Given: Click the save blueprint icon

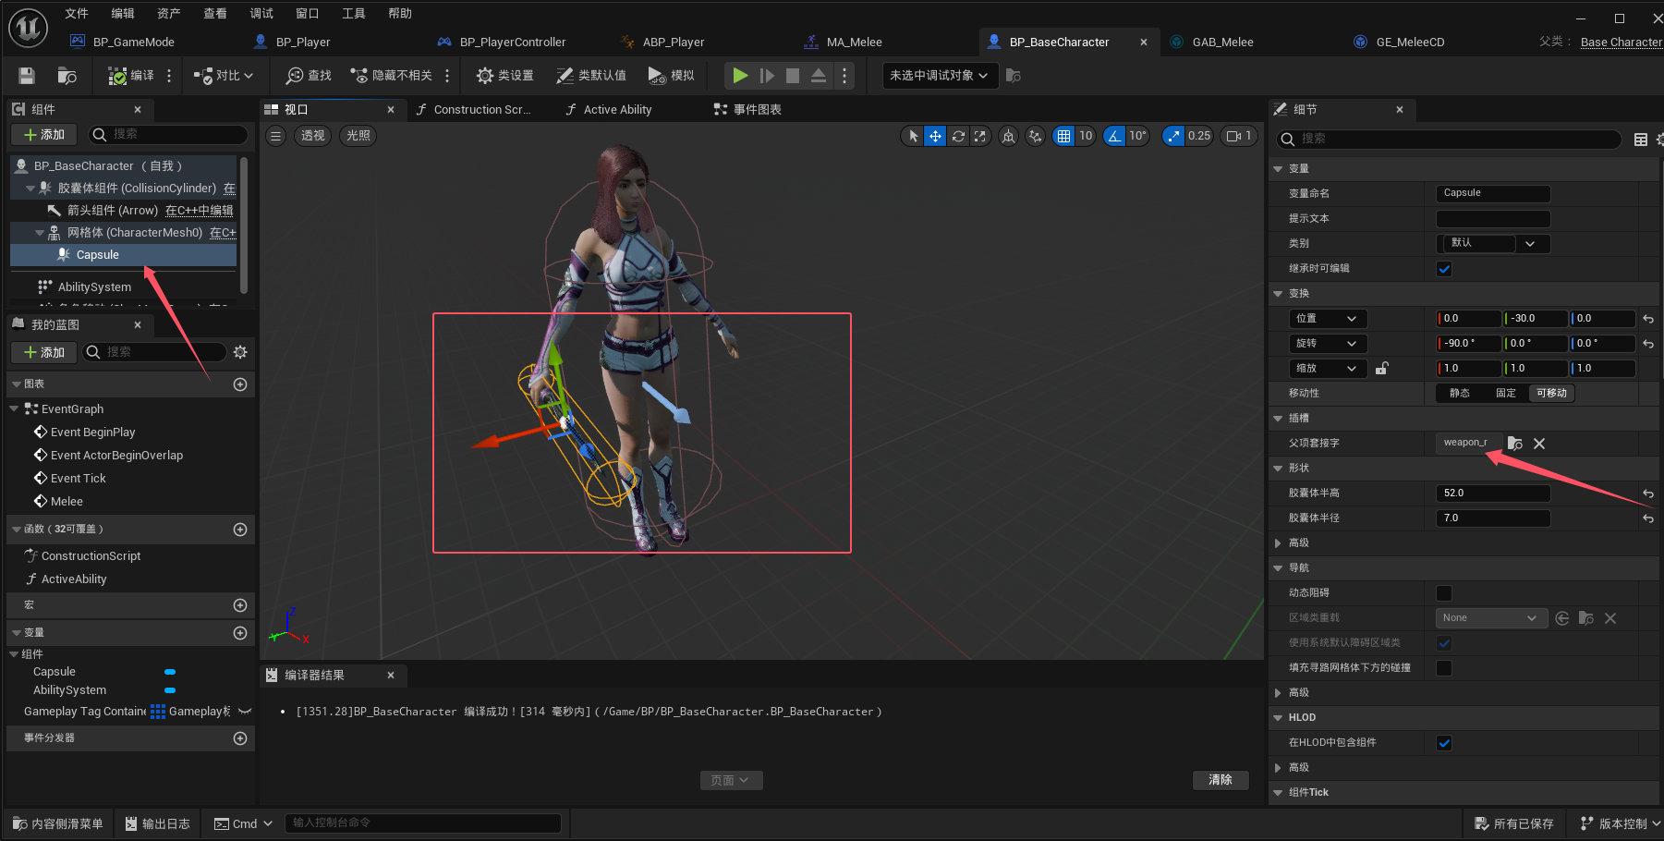Looking at the screenshot, I should (x=27, y=76).
